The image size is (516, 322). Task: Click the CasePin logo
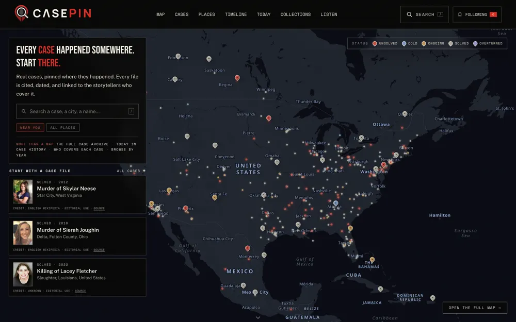pos(53,13)
